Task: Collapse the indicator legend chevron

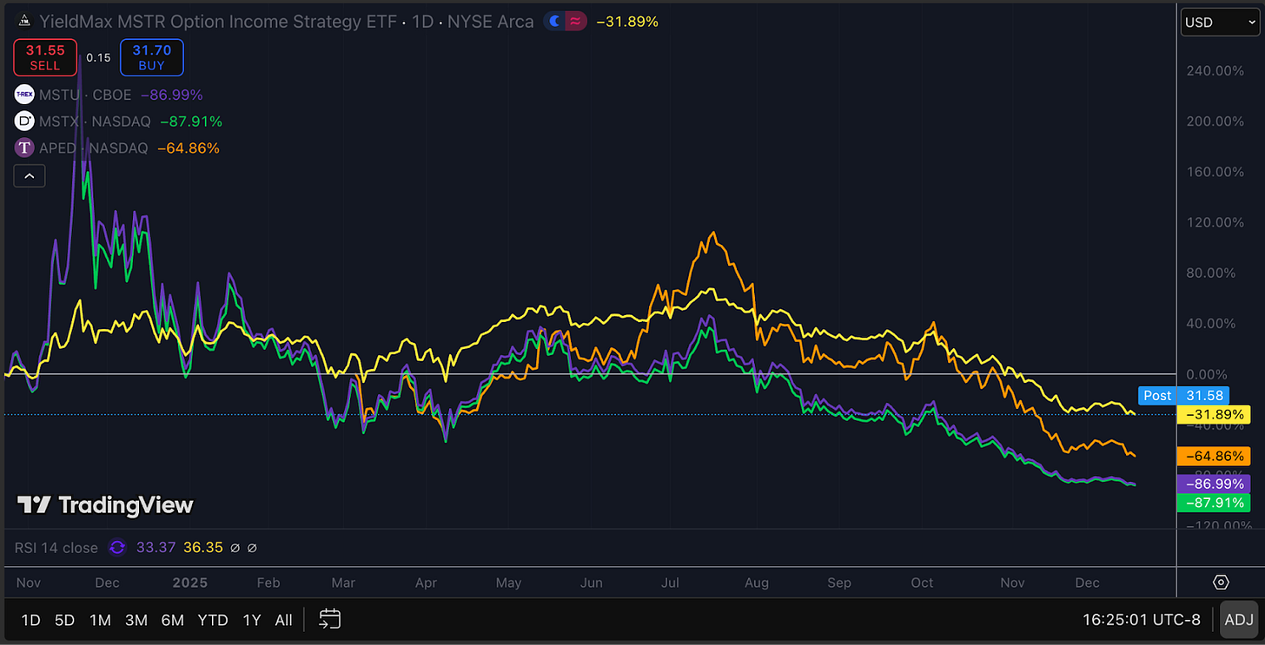Action: click(29, 176)
